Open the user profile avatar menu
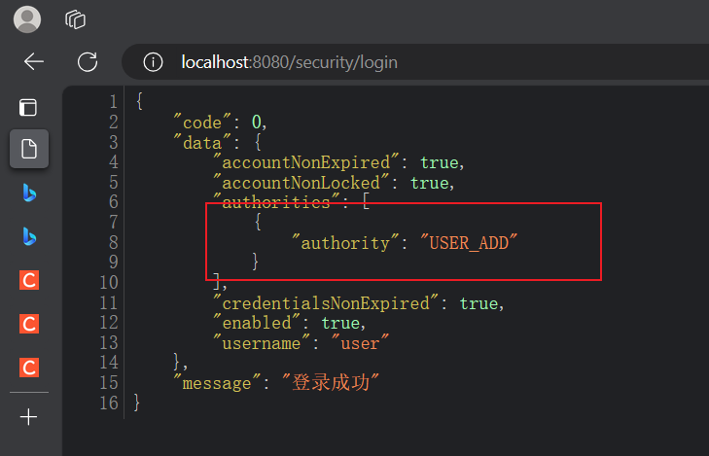 click(x=27, y=18)
